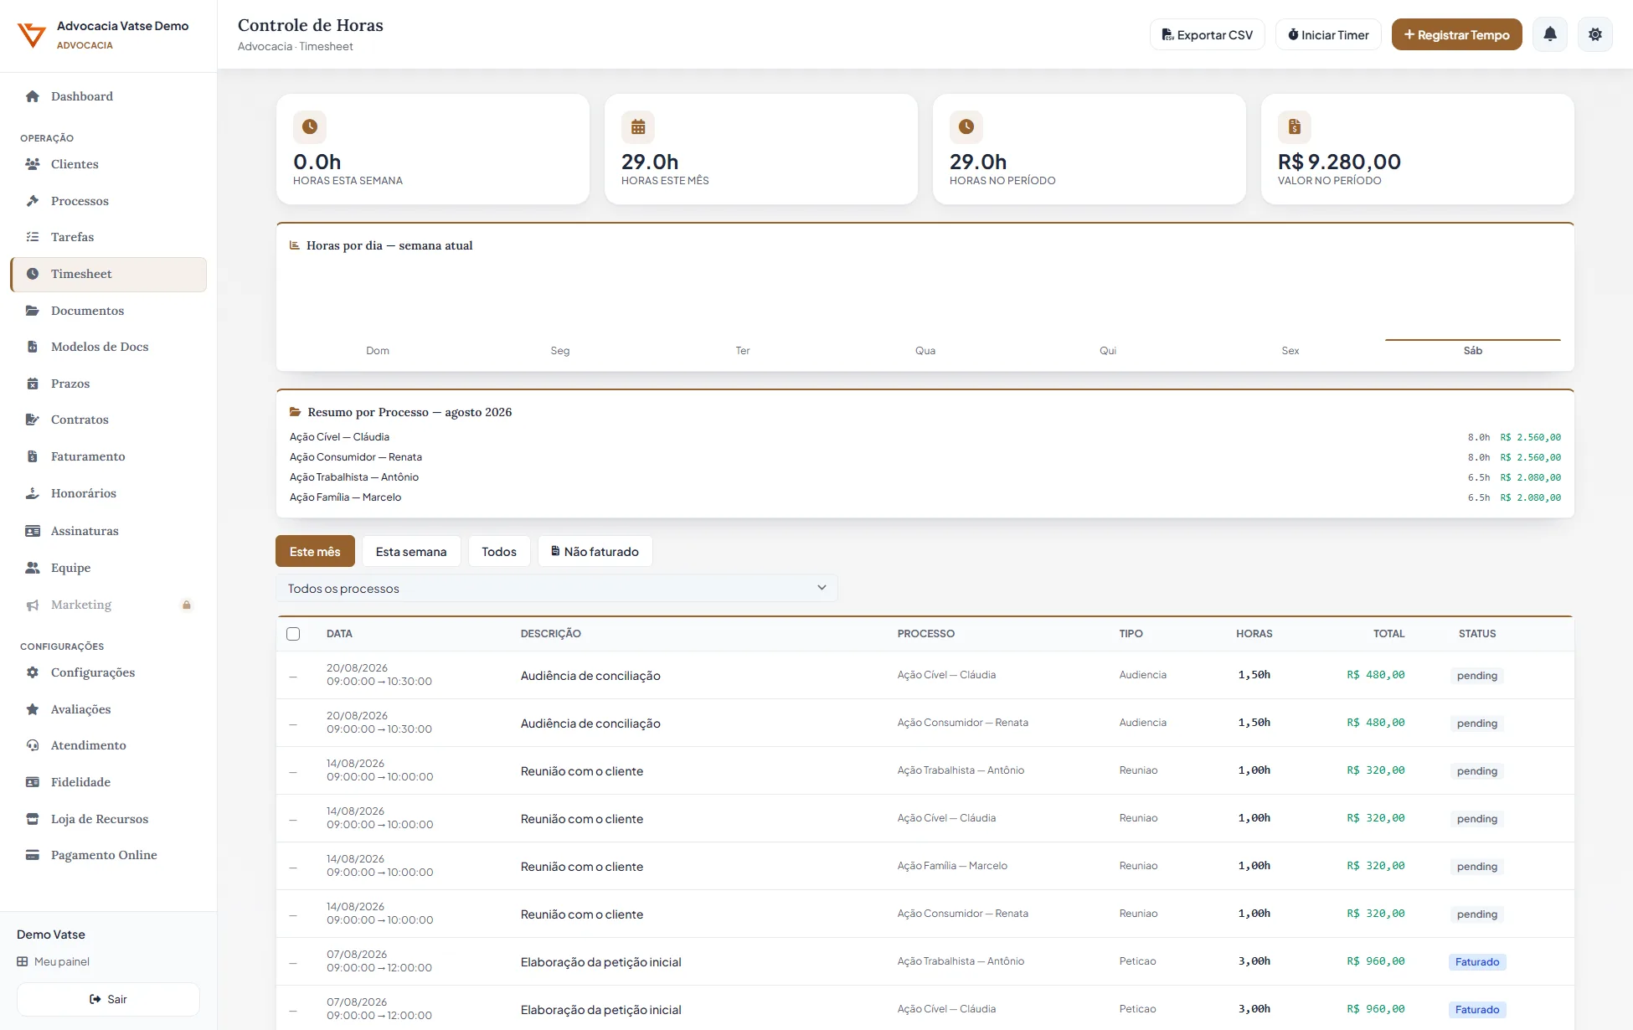Open the Faturamento menu item

pyautogui.click(x=109, y=456)
